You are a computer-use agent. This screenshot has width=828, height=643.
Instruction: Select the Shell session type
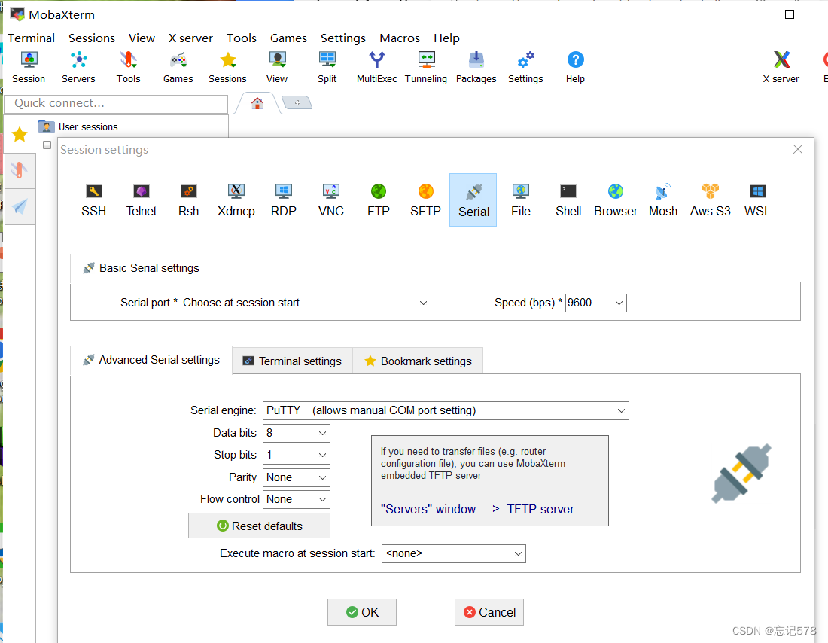coord(568,200)
